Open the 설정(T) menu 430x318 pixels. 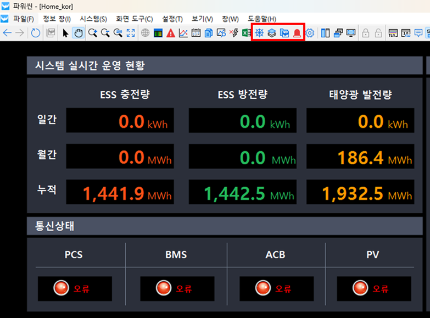(x=172, y=19)
